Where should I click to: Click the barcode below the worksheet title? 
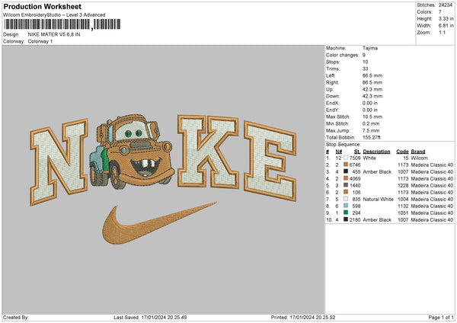46,26
